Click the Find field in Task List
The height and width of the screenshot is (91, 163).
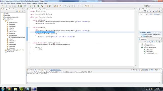pyautogui.click(x=143, y=14)
